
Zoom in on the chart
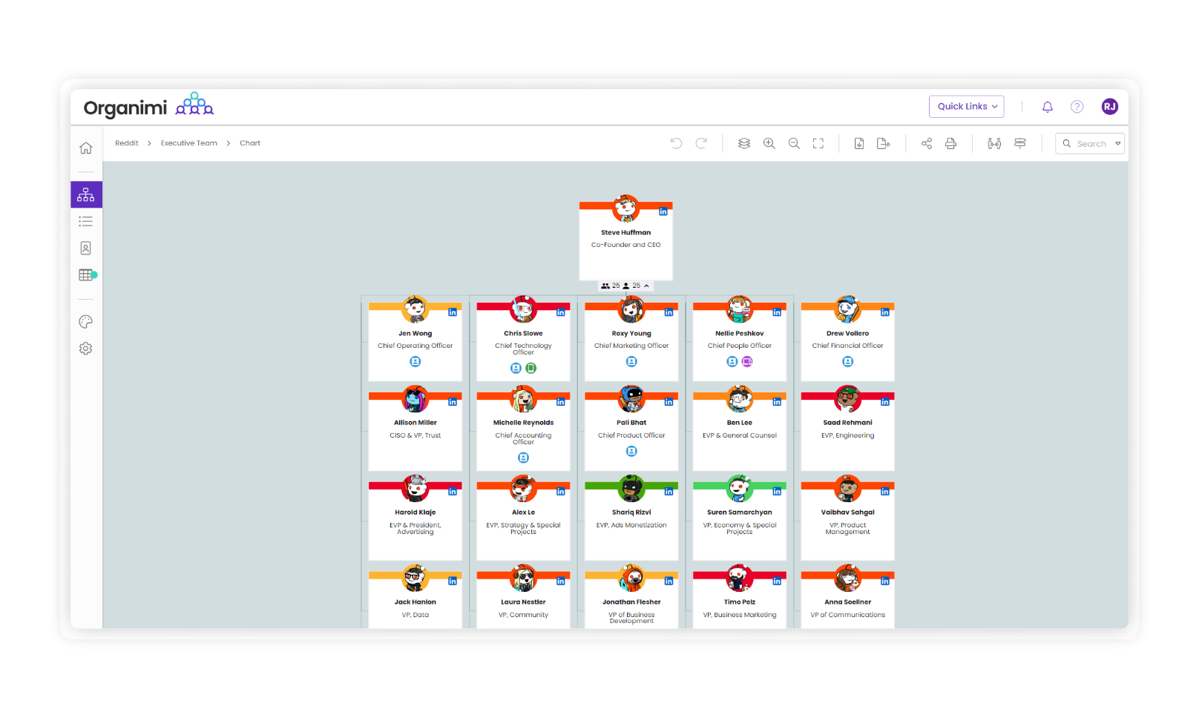[769, 143]
